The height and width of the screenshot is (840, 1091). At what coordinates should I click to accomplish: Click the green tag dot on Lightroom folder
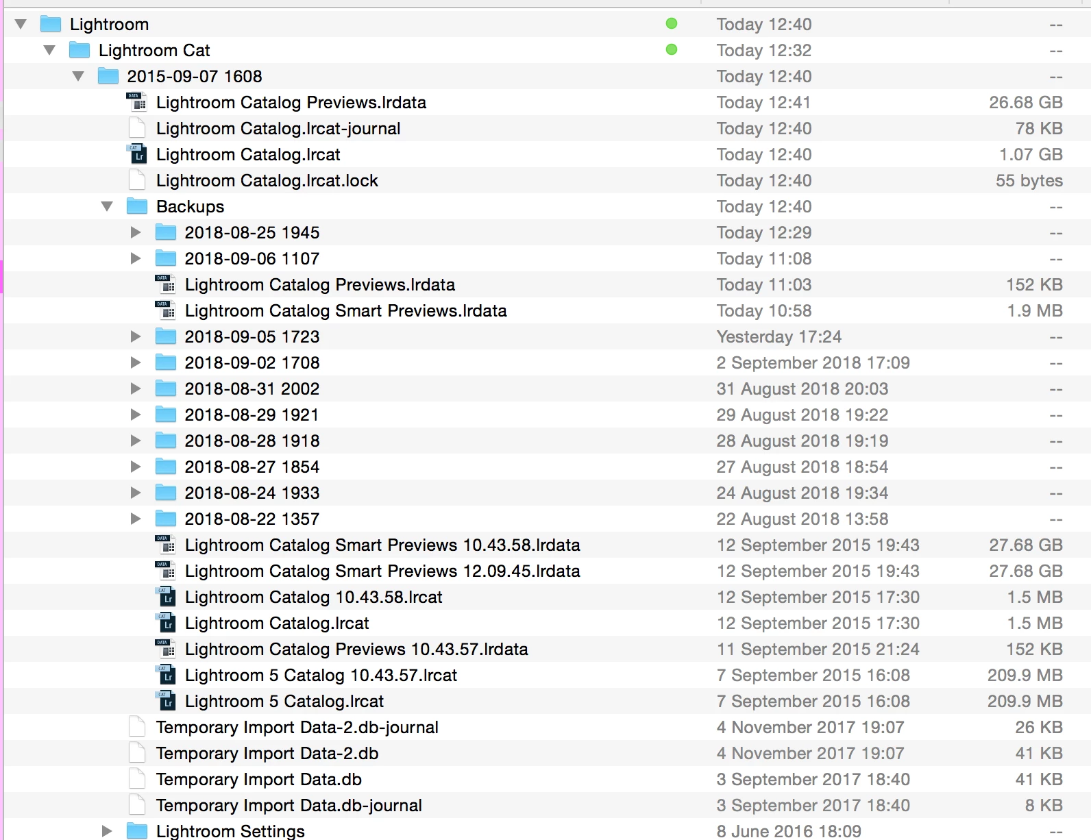672,24
